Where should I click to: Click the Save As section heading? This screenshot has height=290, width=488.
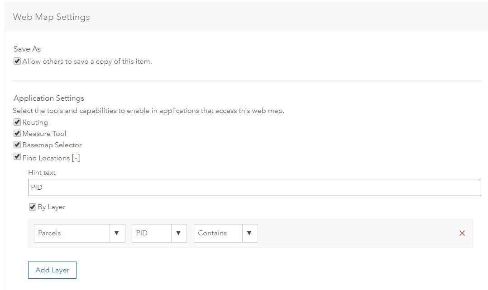[27, 49]
